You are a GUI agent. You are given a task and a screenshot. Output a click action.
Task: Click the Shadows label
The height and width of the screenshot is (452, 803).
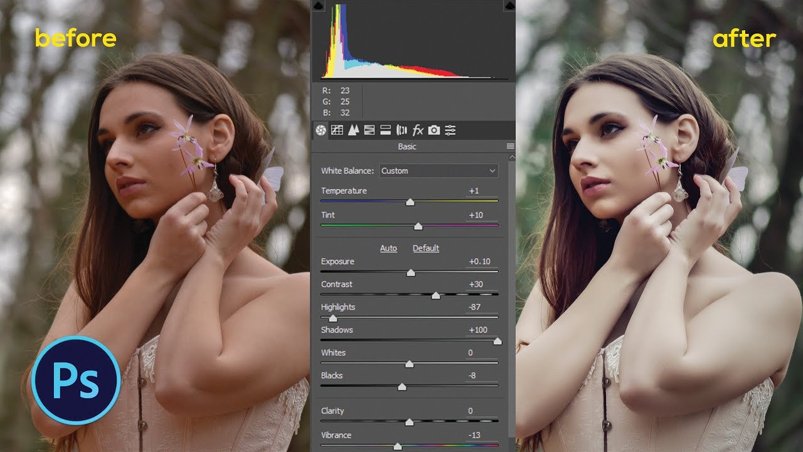coord(337,330)
